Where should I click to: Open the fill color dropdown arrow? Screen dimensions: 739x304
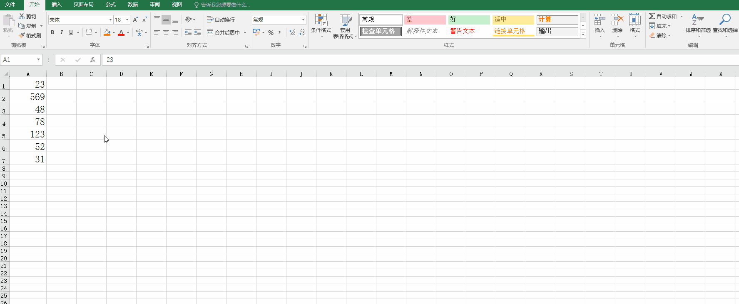(x=114, y=32)
